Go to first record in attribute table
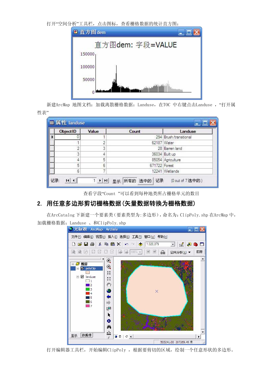Screen dimensions: 265x375 click(68, 181)
